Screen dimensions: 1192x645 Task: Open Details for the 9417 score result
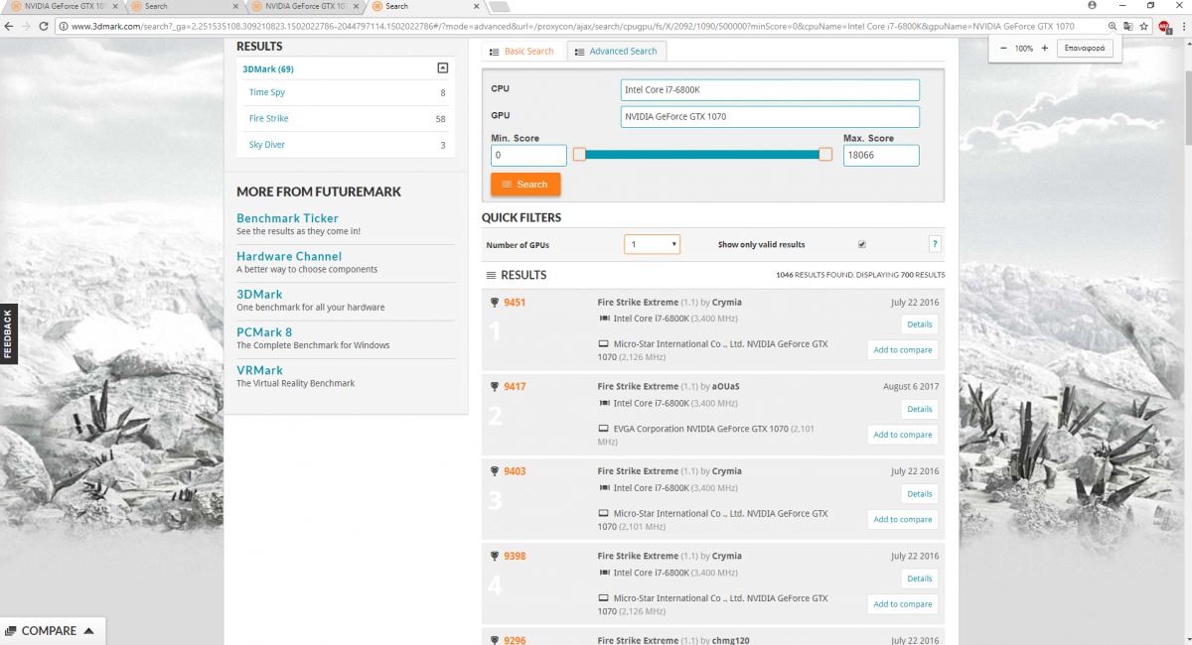tap(919, 409)
